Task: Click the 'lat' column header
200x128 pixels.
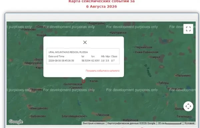Action: pyautogui.click(x=83, y=56)
